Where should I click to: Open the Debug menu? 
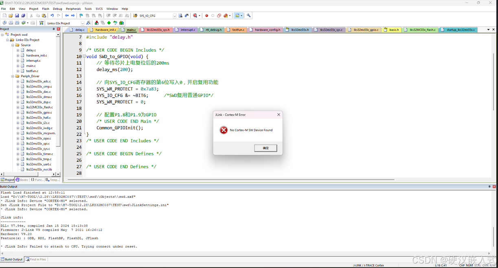(57, 9)
